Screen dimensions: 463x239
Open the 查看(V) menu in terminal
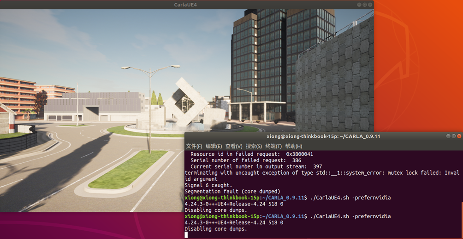tap(234, 146)
